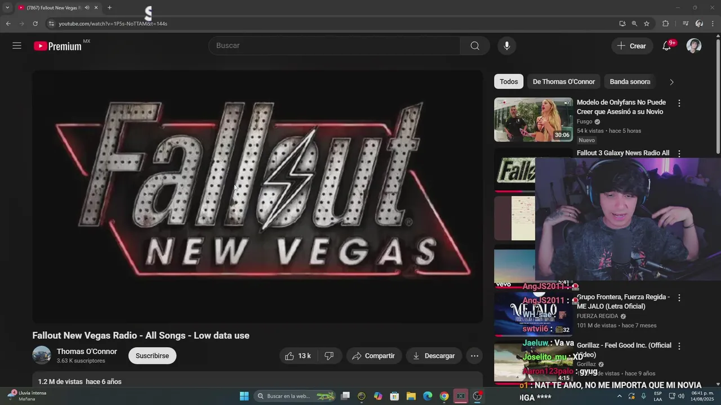Open the Chrome three-dot menu
The width and height of the screenshot is (721, 405).
click(x=713, y=24)
